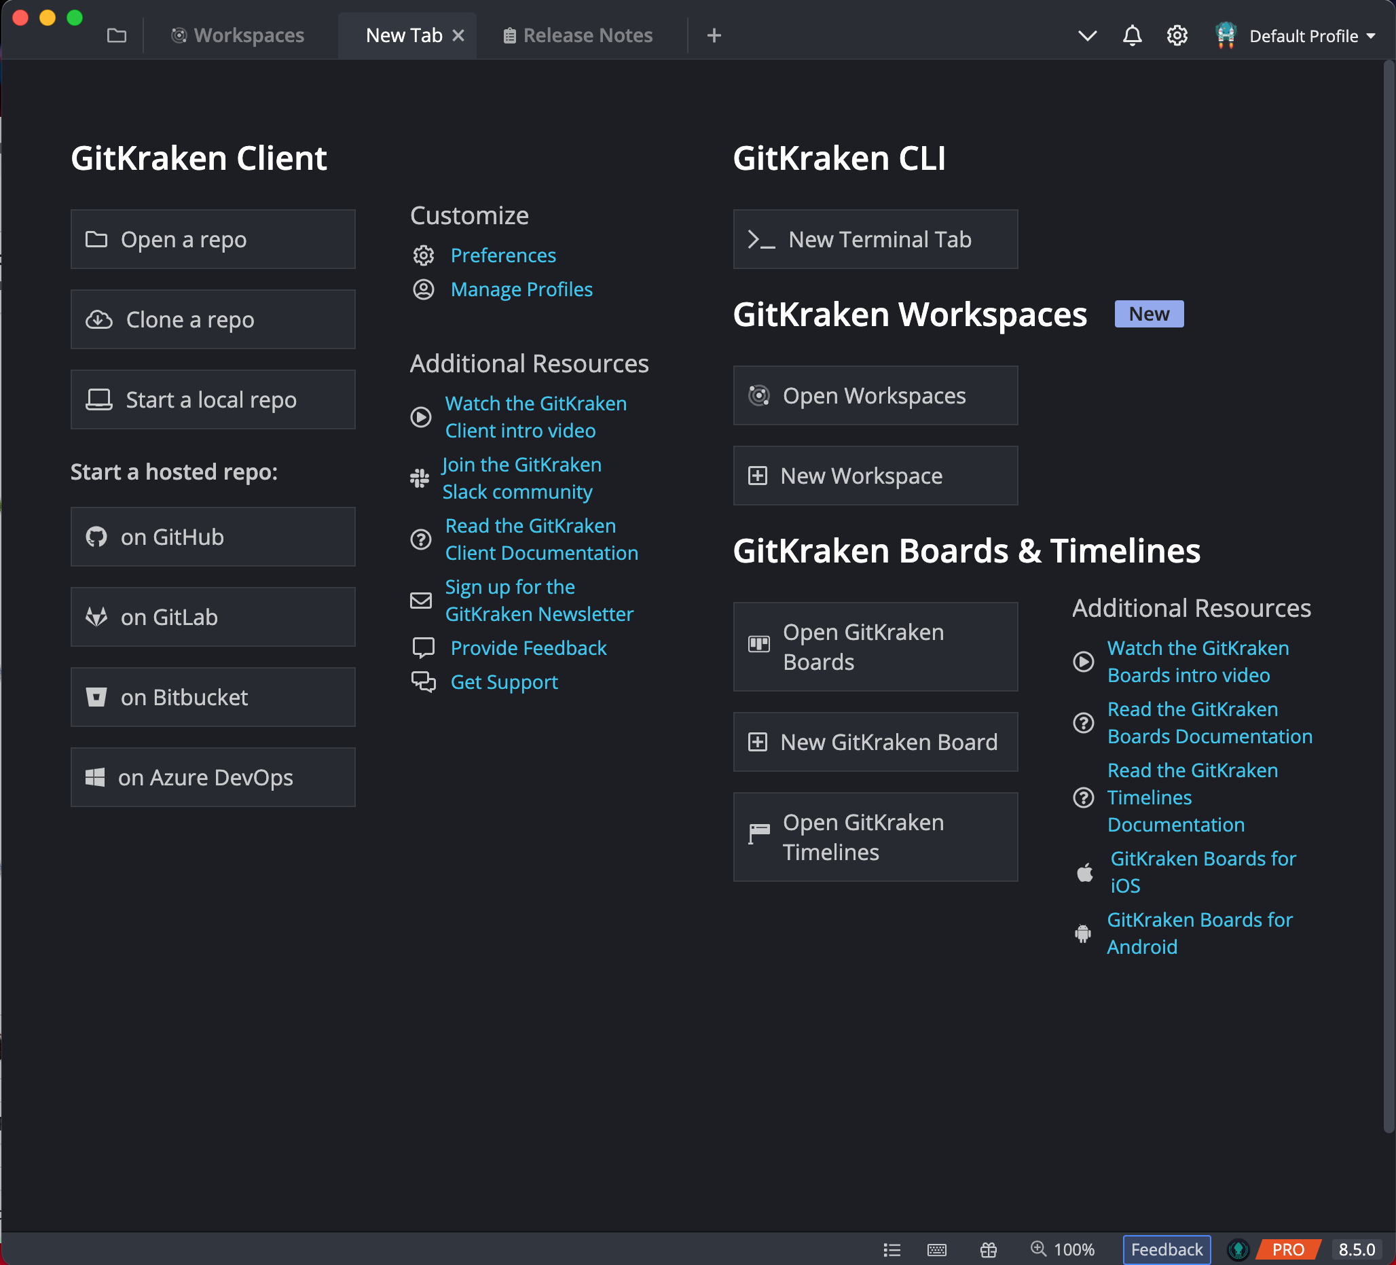Click the speech bubble icon beside Provide Feedback
1396x1265 pixels.
pos(423,648)
